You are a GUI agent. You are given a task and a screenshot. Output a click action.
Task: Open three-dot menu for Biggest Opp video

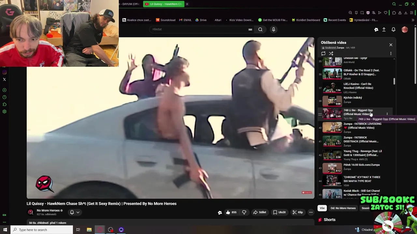(387, 114)
